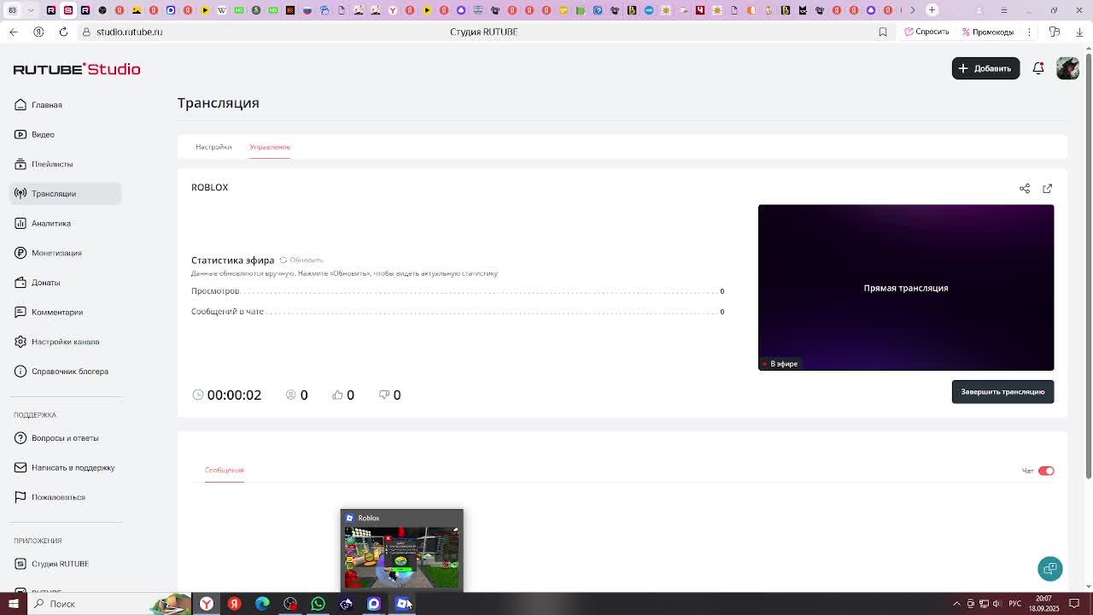
Task: Click Обновить to refresh statistics
Action: pos(301,260)
